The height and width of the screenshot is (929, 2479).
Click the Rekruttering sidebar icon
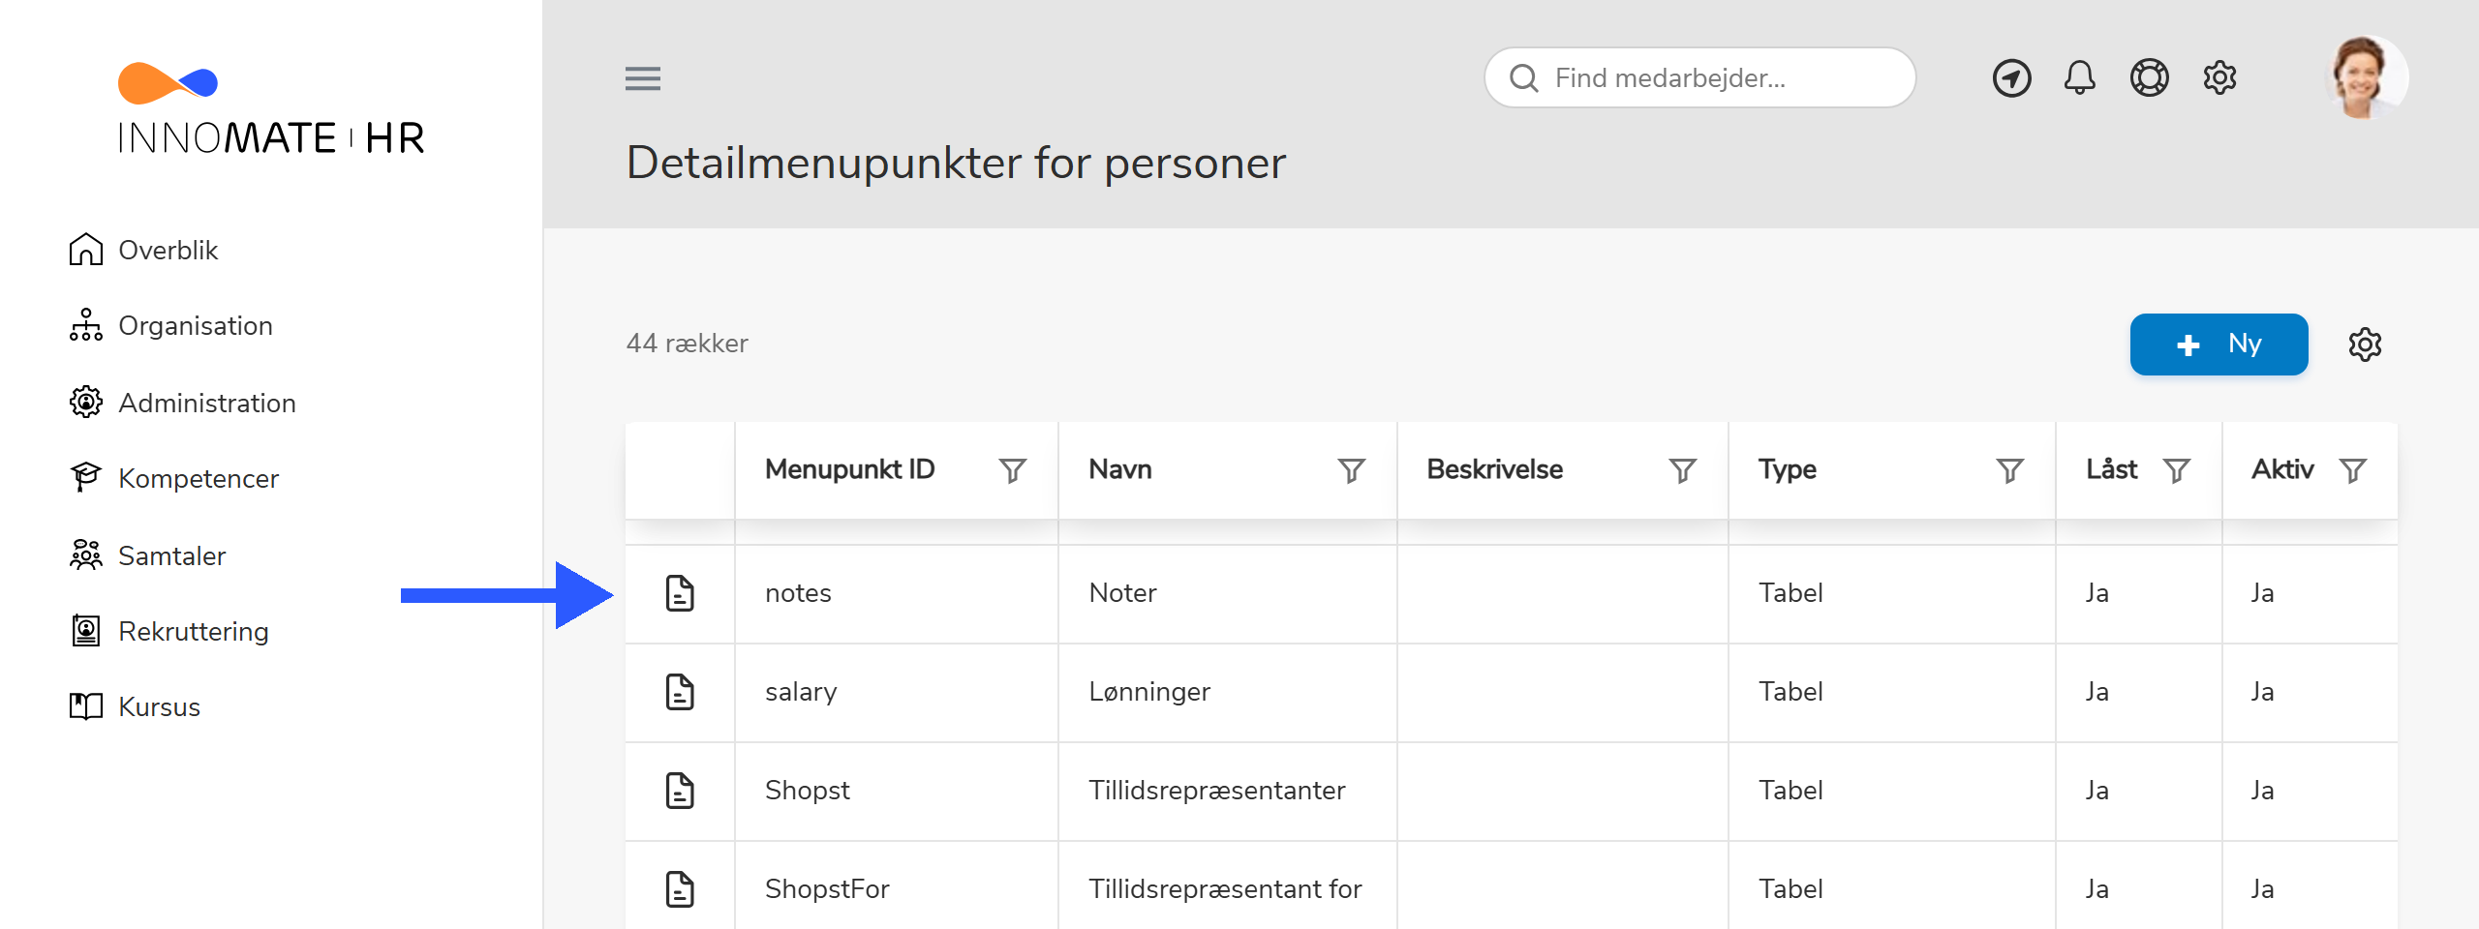tap(87, 631)
